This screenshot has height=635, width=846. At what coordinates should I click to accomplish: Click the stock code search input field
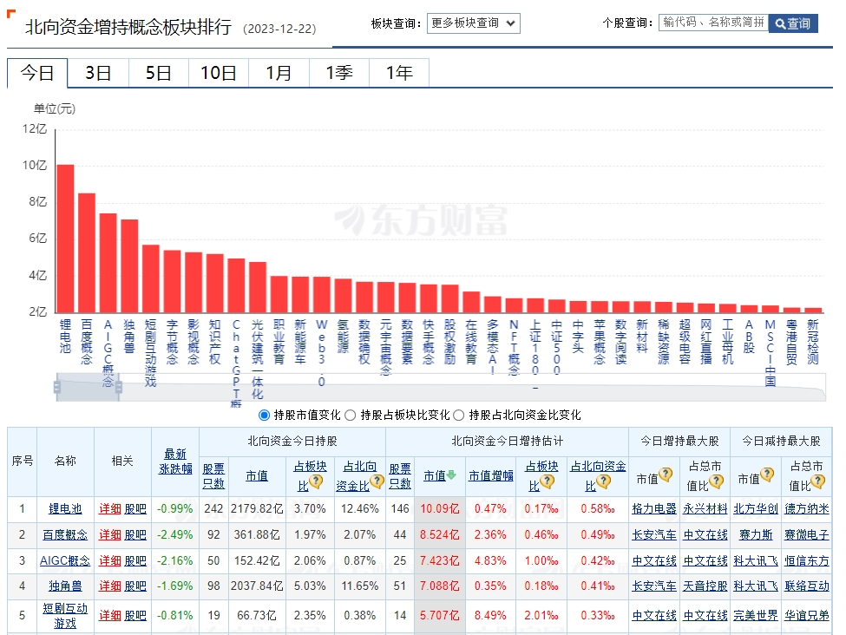coord(712,23)
